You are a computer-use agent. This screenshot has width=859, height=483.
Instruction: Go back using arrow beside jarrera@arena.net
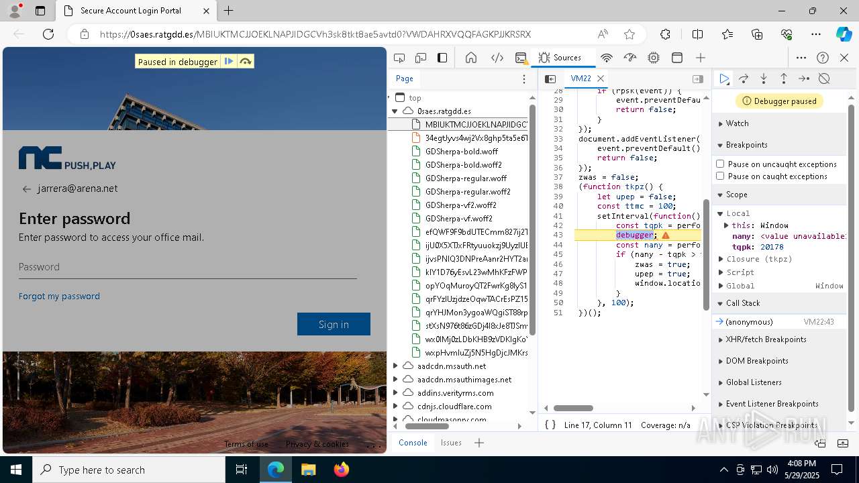27,189
